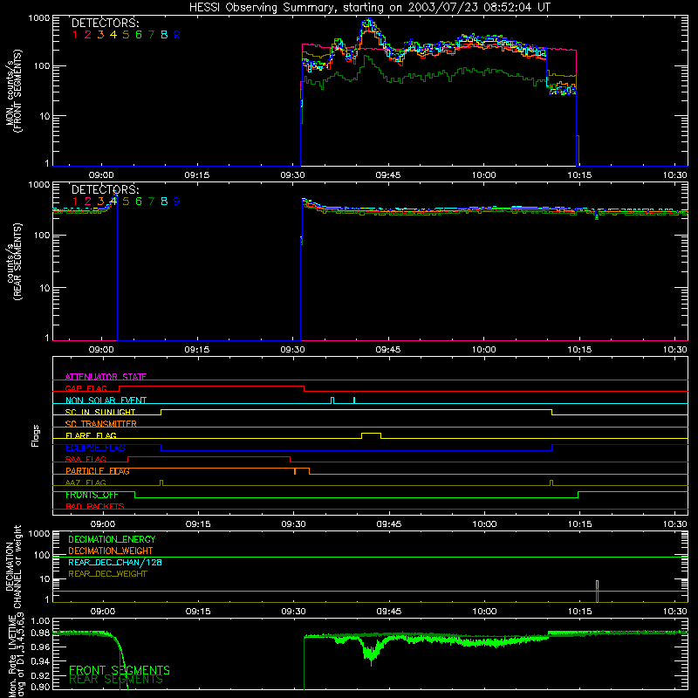Click the front segments counts/s axis title
The image size is (698, 698).
(x=13, y=91)
